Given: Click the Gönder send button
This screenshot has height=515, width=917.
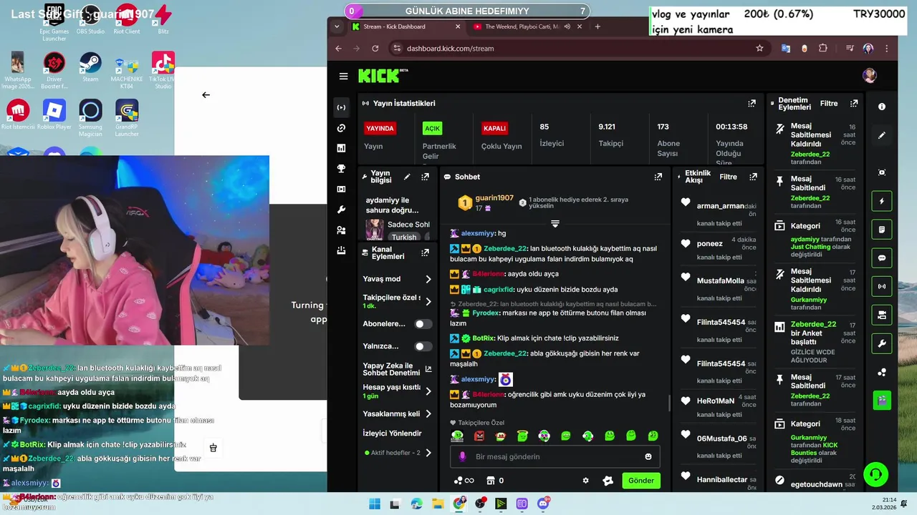Looking at the screenshot, I should pos(641,481).
